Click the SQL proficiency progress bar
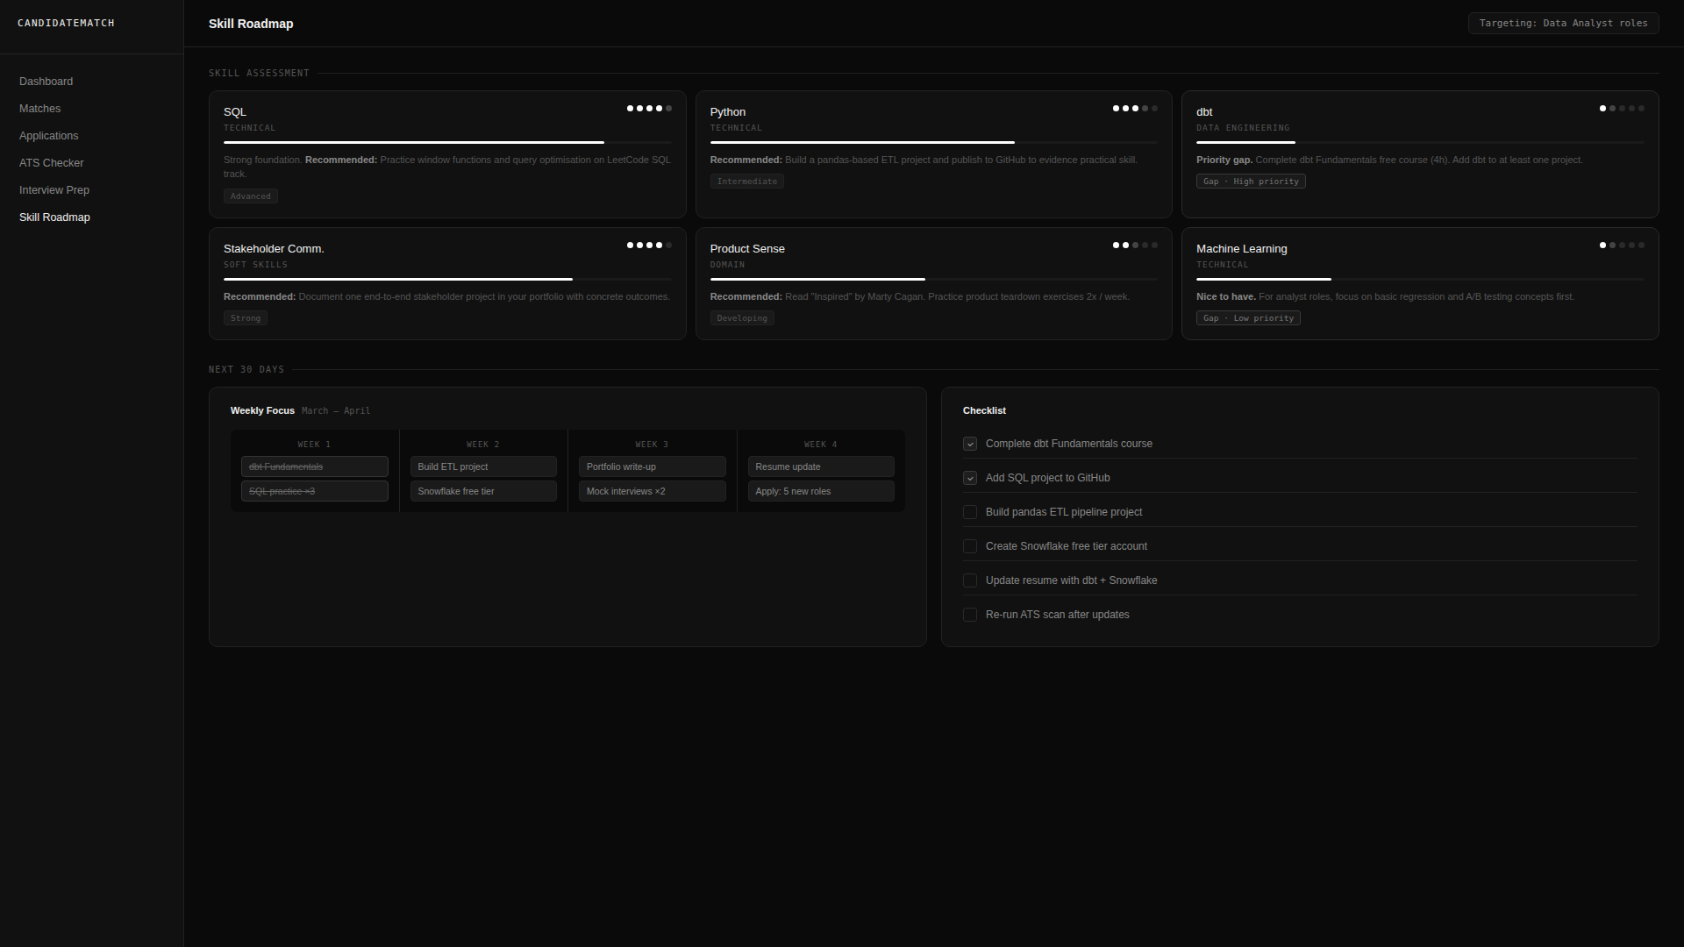Viewport: 1684px width, 947px height. coord(447,142)
